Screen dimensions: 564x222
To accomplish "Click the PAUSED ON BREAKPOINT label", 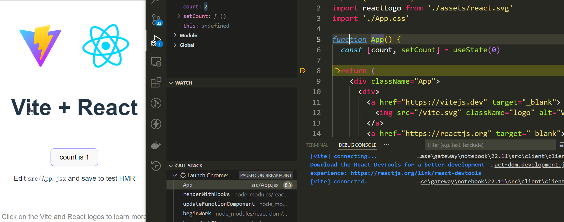I will pyautogui.click(x=266, y=175).
